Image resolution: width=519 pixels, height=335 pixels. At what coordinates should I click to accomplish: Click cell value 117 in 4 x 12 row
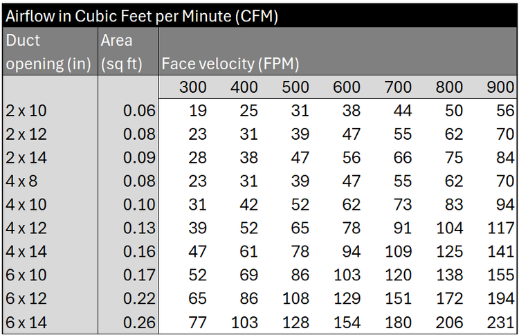point(501,228)
